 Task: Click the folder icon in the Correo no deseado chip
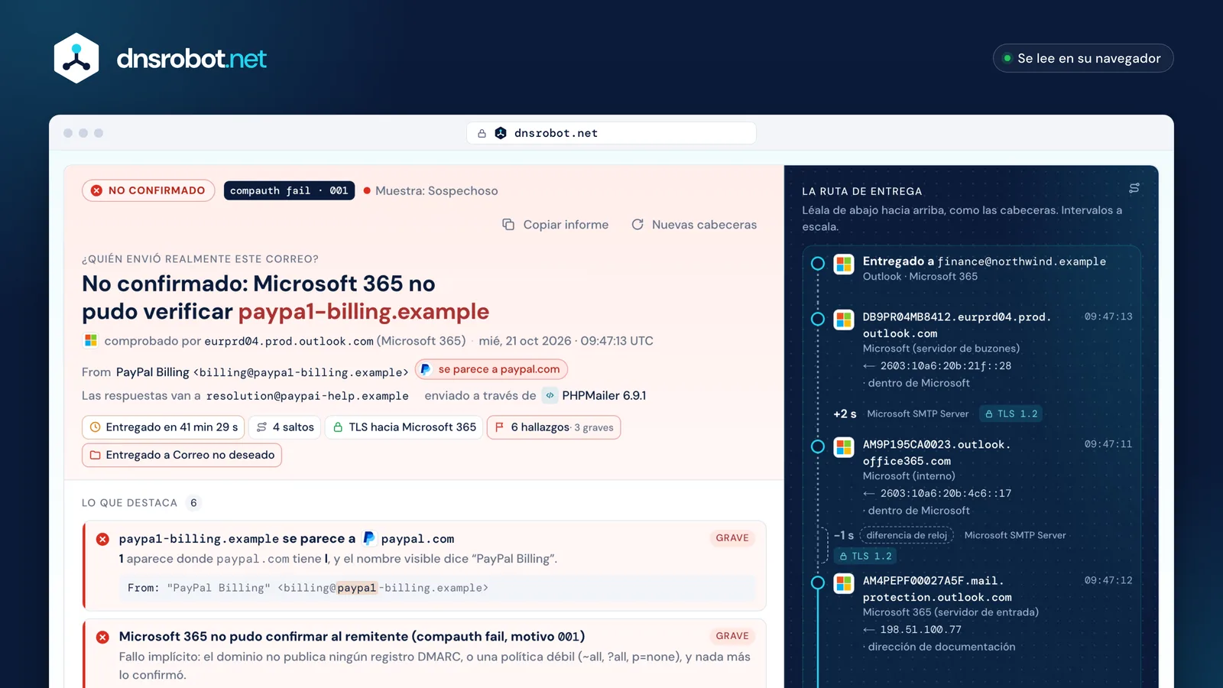(x=96, y=455)
